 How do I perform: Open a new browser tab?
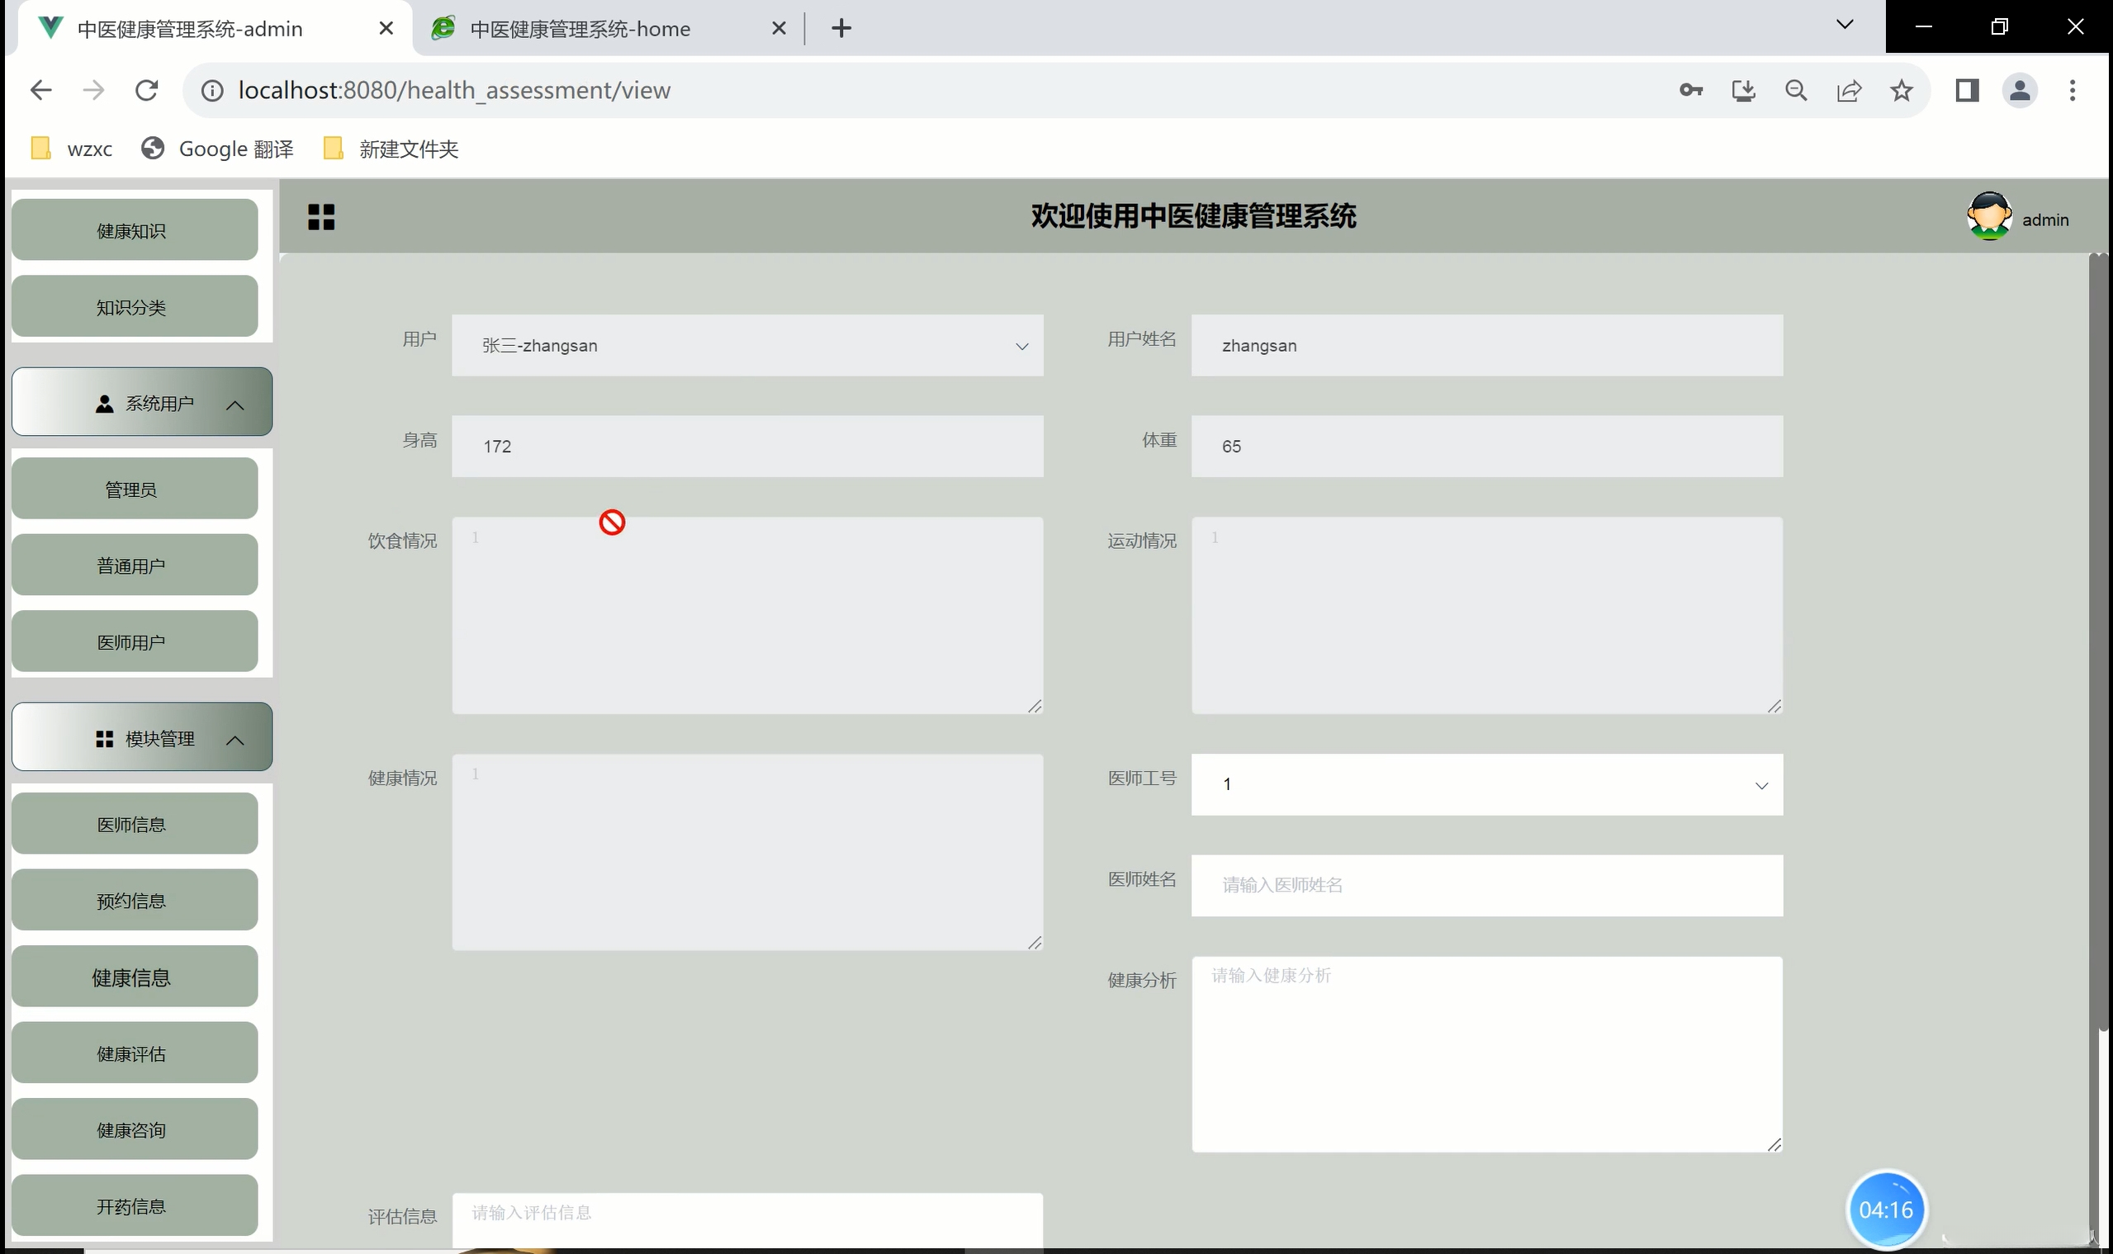click(841, 29)
